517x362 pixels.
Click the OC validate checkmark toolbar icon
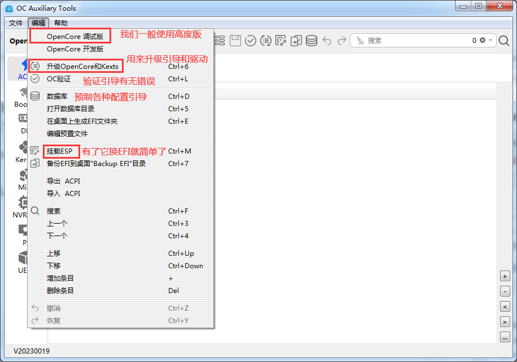pos(251,41)
